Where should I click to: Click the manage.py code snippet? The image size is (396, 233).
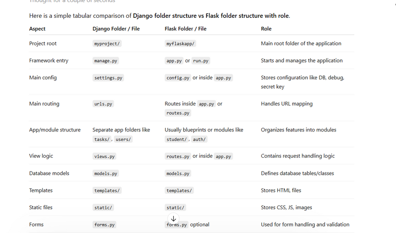[x=105, y=61]
